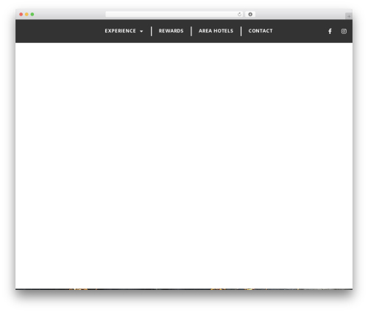368x312 pixels.
Task: Minimize the window with yellow button
Action: click(26, 15)
